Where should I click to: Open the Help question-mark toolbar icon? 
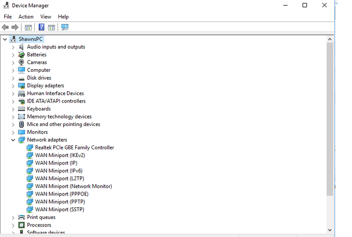(41, 27)
